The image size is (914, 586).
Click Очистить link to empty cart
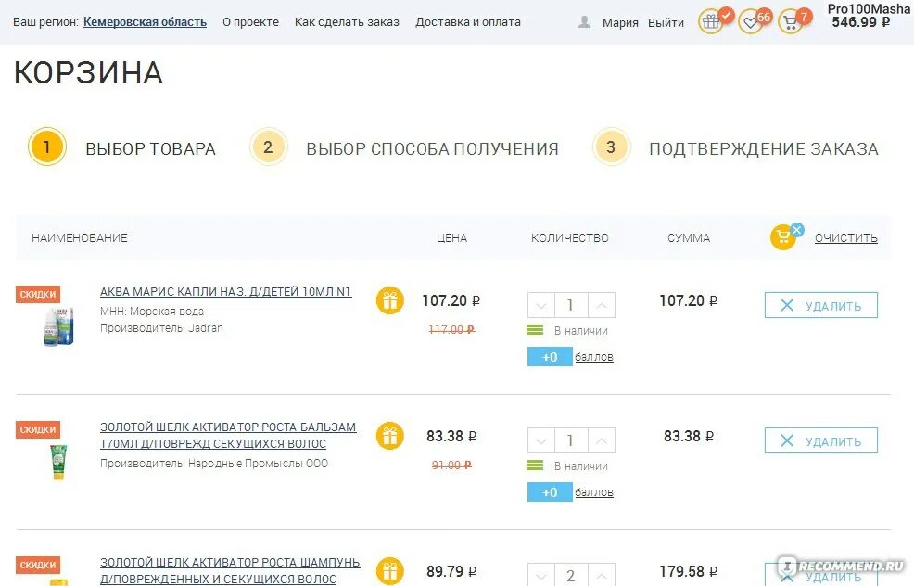(x=845, y=238)
